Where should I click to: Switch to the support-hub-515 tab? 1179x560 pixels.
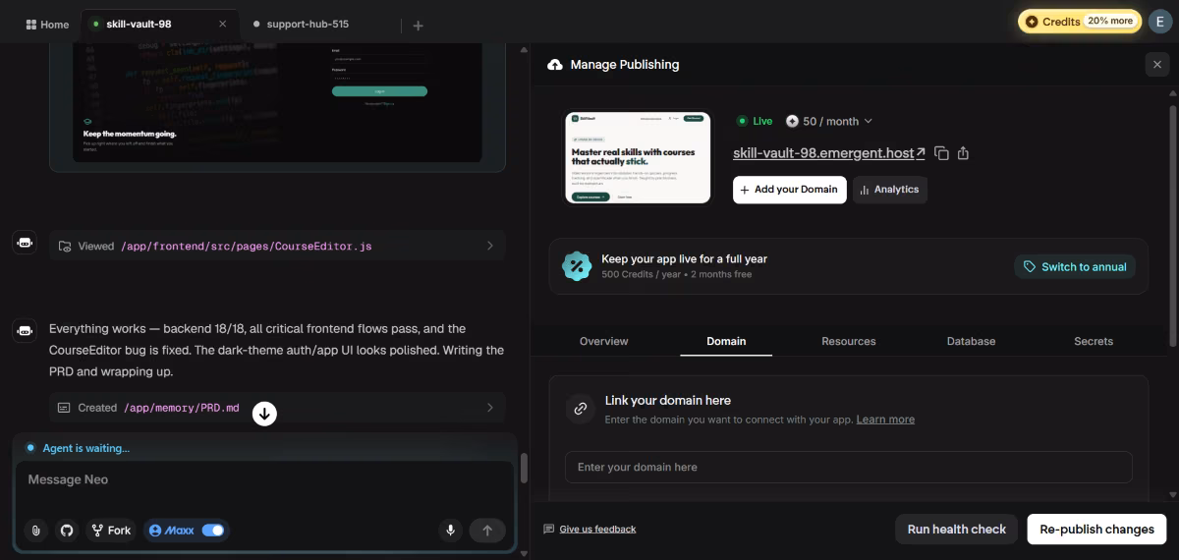(308, 24)
